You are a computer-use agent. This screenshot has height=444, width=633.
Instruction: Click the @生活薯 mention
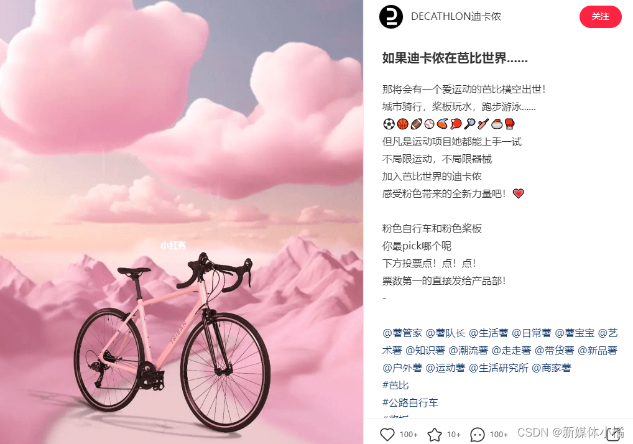point(489,333)
